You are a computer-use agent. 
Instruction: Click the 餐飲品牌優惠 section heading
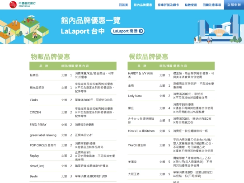pyautogui.click(x=149, y=56)
